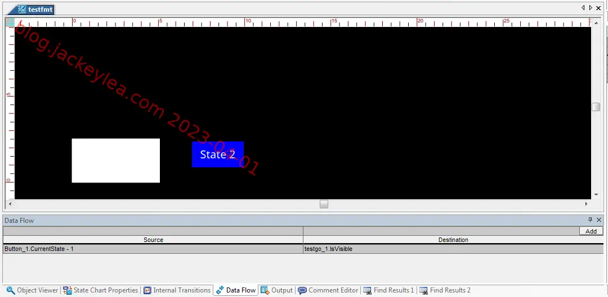Show the Output tab
The image size is (608, 297).
coord(277,290)
